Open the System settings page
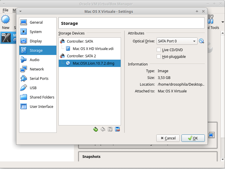This screenshot has height=169, width=225. click(x=38, y=32)
